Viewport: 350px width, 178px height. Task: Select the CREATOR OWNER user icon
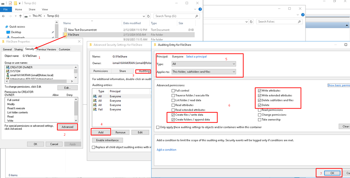[x=7, y=67]
